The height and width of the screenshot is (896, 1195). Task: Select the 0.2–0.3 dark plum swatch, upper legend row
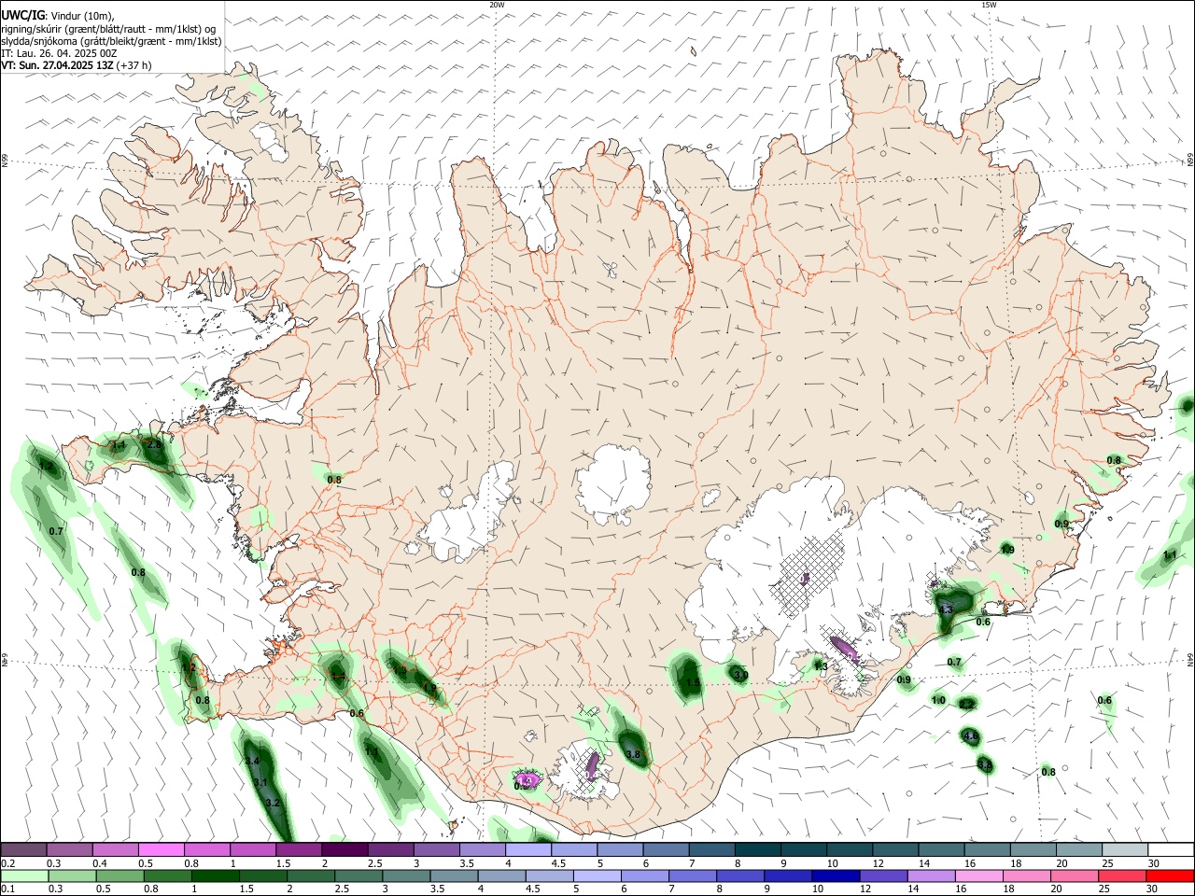coord(24,850)
